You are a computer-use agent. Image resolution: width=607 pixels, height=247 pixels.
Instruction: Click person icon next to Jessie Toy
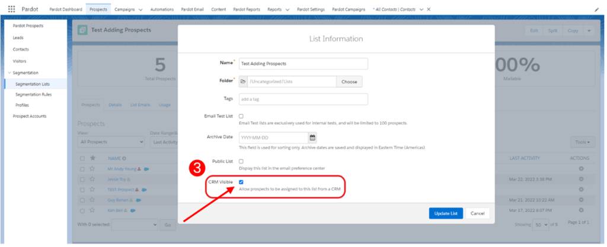coord(129,180)
